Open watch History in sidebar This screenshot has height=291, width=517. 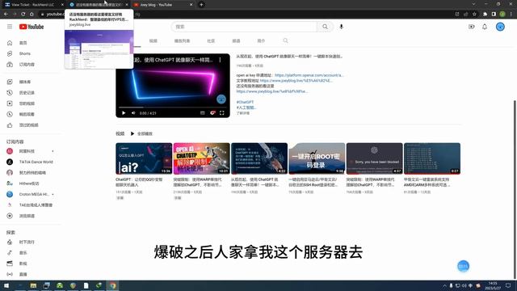(27, 93)
